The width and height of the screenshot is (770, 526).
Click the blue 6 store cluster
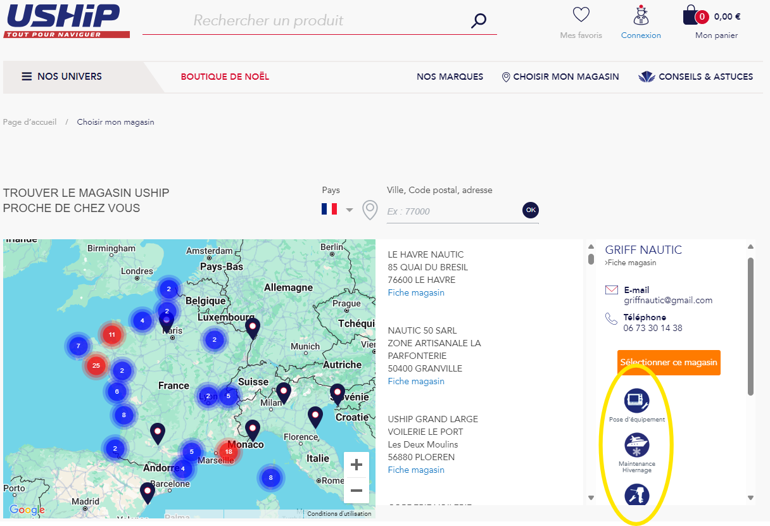(117, 391)
